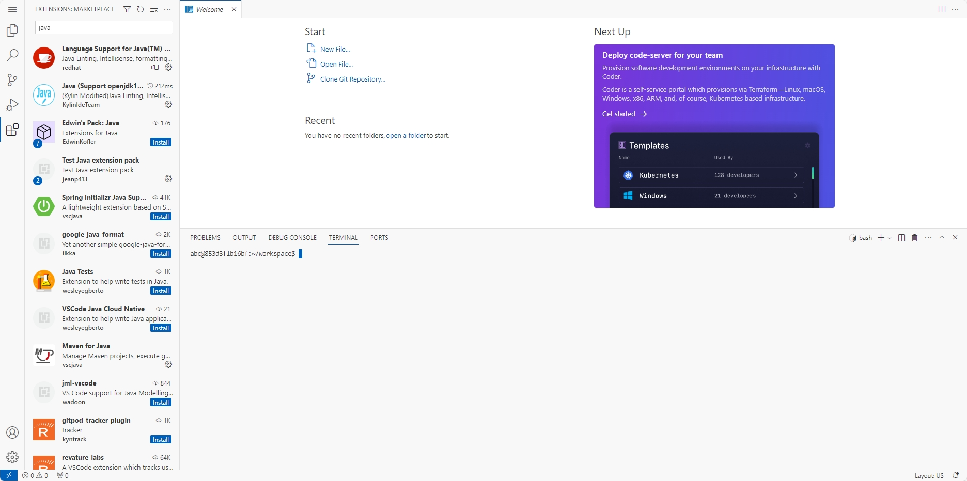Open the Manage gear menu in activity bar

12,457
